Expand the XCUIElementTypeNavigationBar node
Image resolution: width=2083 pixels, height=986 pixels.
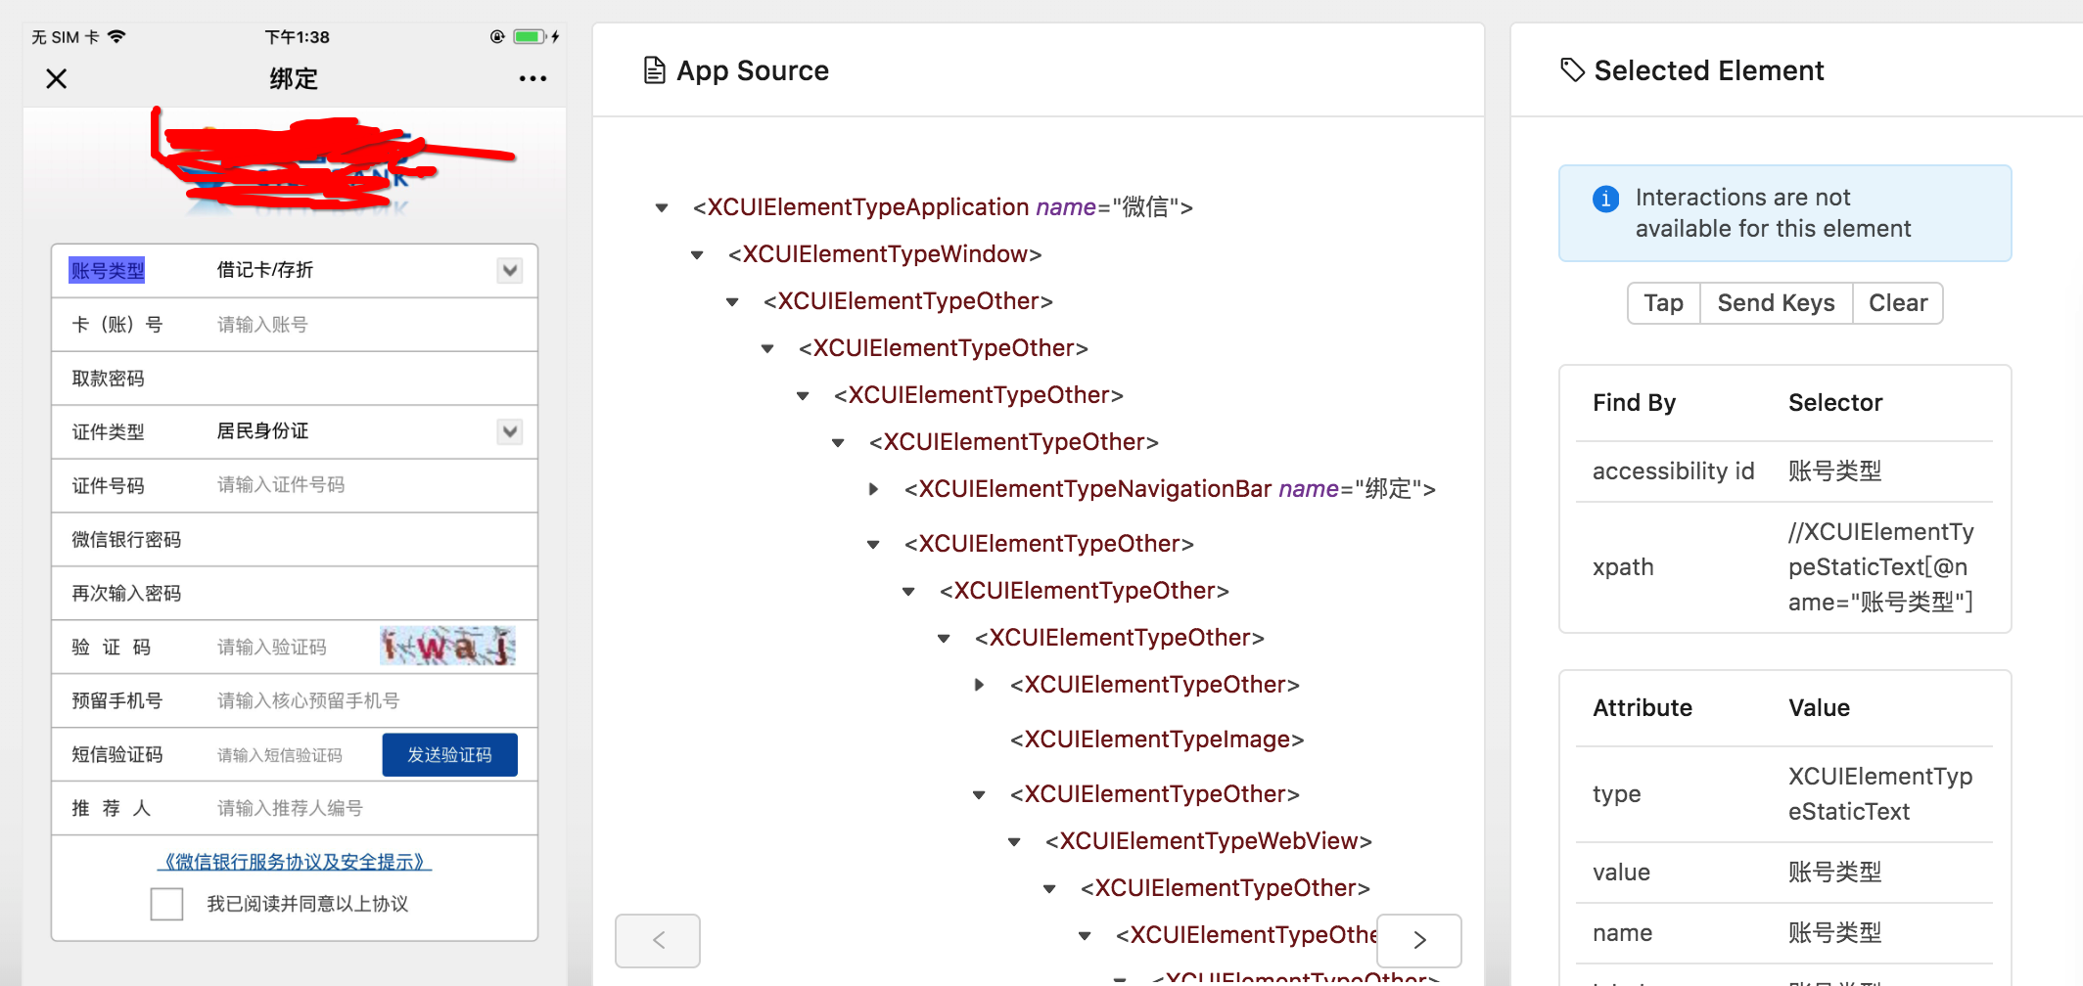[x=873, y=489]
